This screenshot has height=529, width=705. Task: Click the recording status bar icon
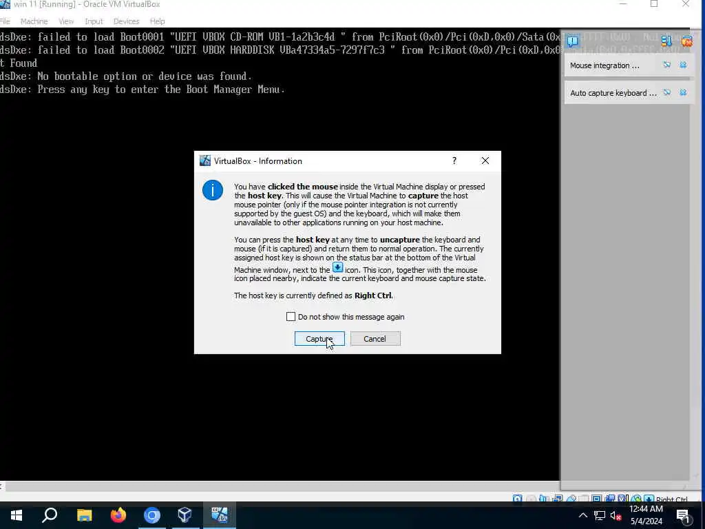610,499
